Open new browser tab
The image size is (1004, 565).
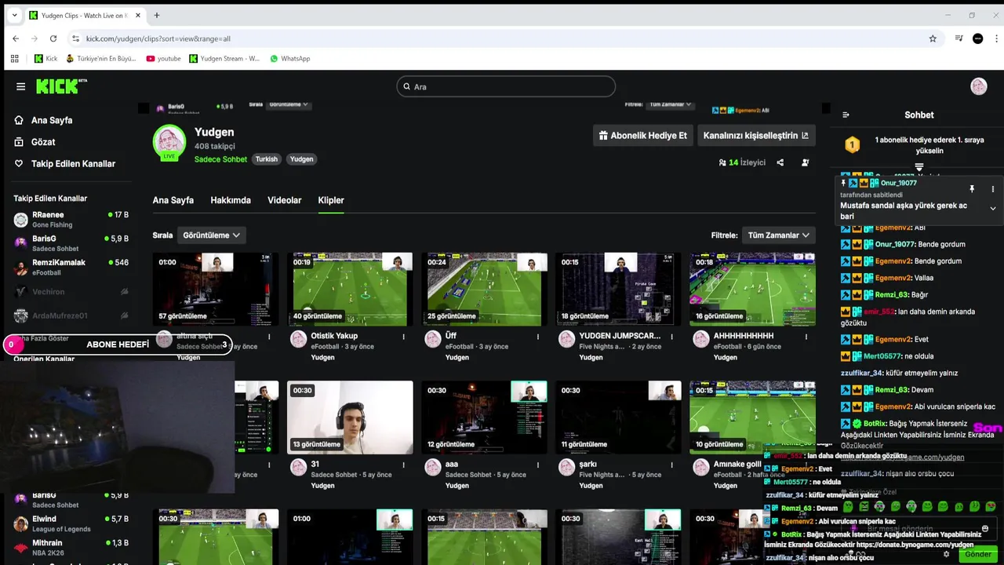click(x=157, y=15)
